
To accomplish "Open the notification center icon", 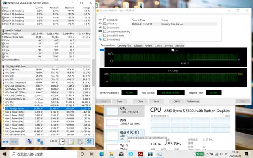I will click(247, 154).
